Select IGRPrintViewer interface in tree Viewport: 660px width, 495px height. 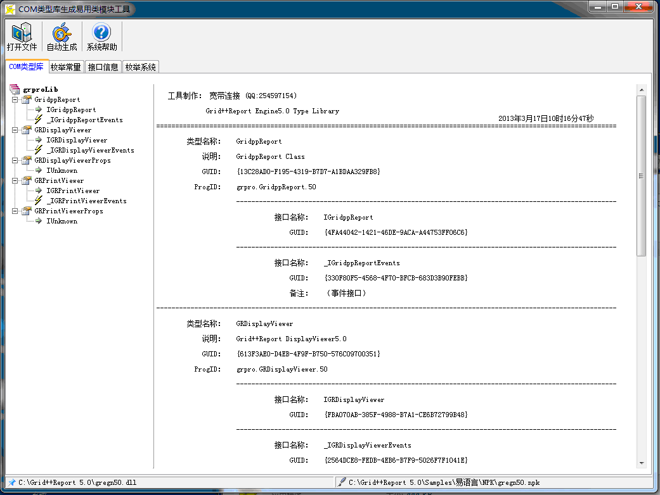tap(73, 191)
